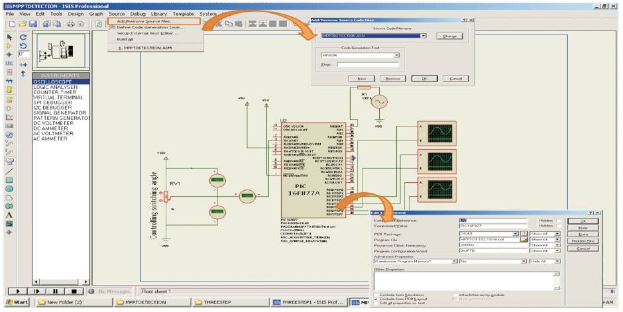This screenshot has width=623, height=312.
Task: Select the Virtual Instruments mode tool
Action: [9, 161]
